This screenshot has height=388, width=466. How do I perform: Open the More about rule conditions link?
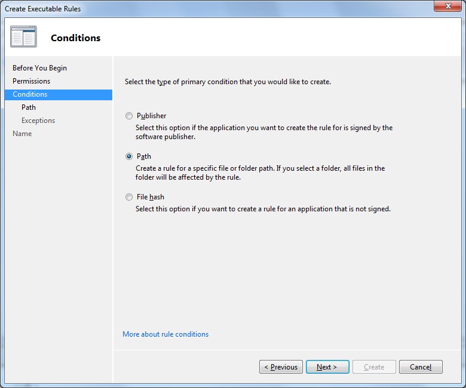pos(165,334)
